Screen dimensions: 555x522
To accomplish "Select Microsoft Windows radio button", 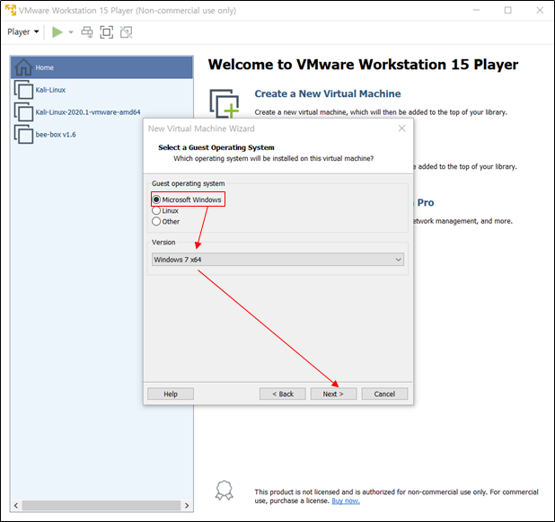I will pyautogui.click(x=156, y=199).
